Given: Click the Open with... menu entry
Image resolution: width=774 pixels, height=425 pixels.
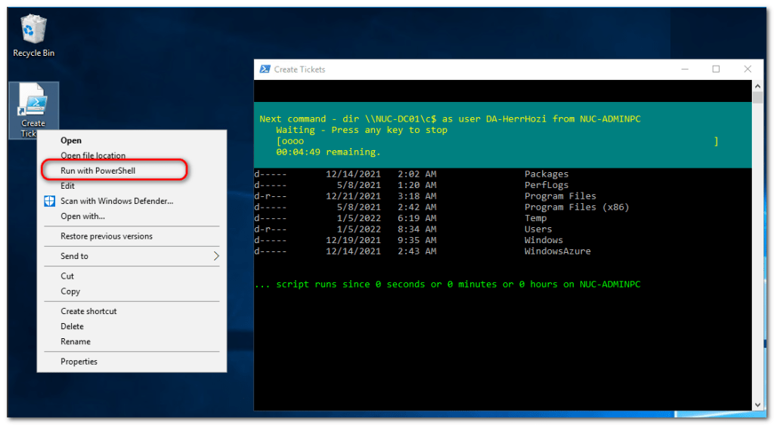Looking at the screenshot, I should (x=82, y=217).
